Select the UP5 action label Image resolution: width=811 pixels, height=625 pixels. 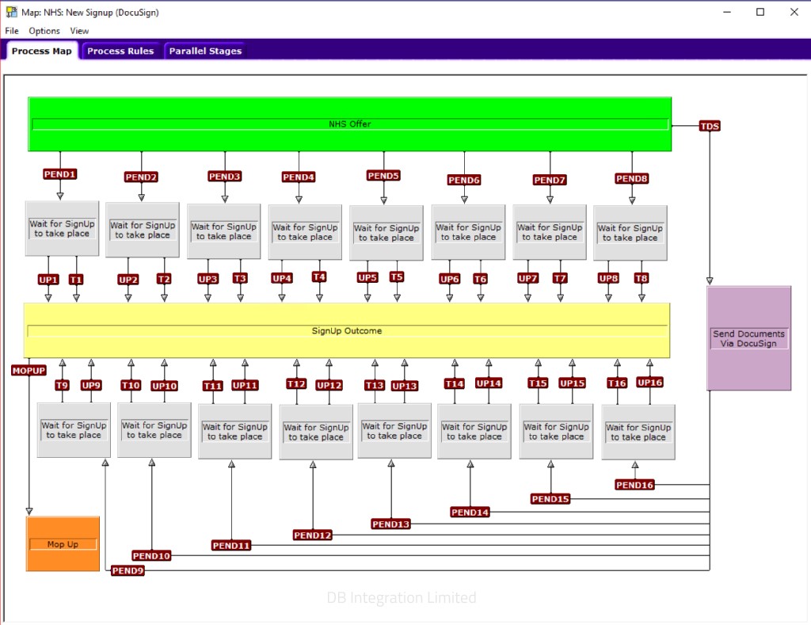coord(367,277)
